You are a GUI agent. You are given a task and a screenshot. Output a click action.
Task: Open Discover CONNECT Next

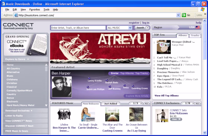point(19,126)
